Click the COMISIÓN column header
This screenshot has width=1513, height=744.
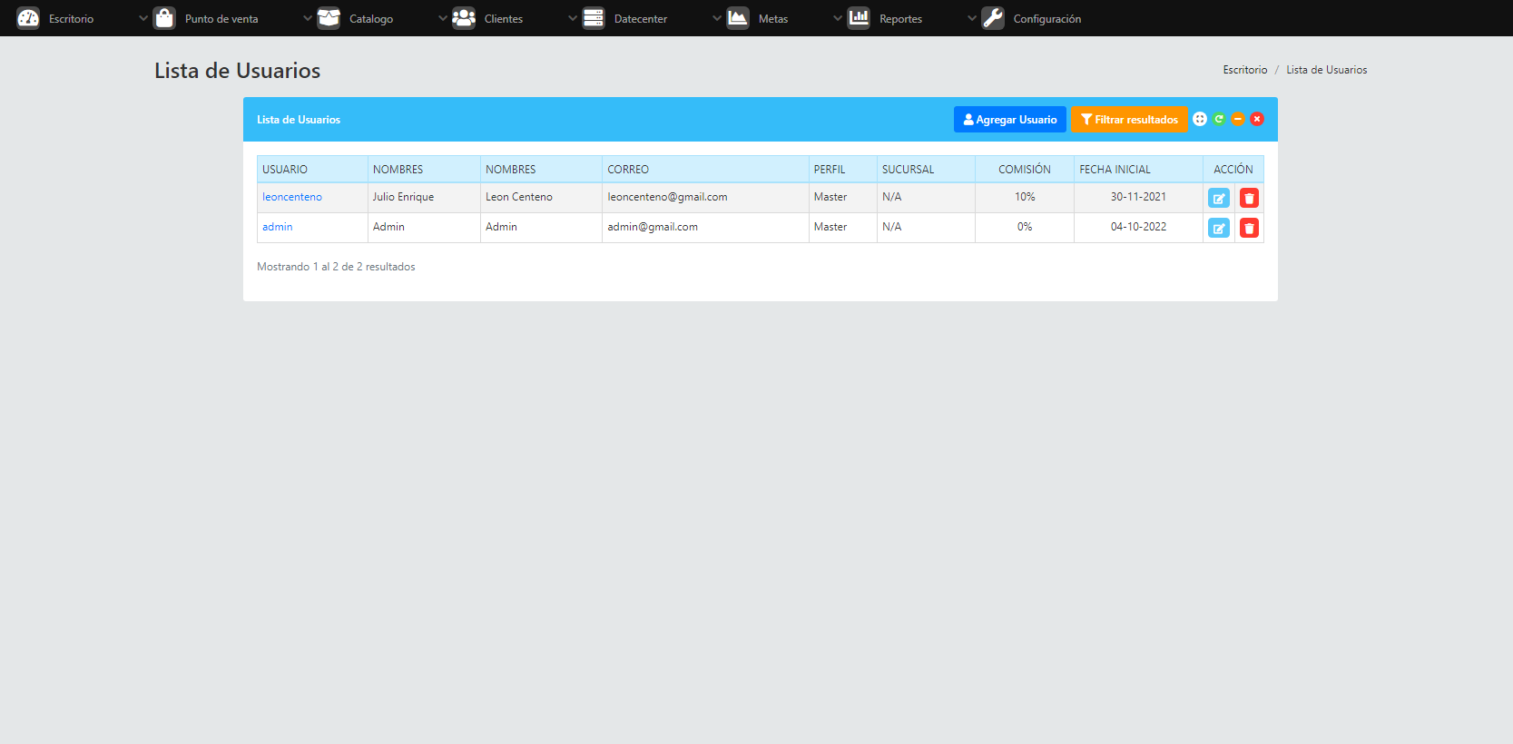pos(1025,170)
